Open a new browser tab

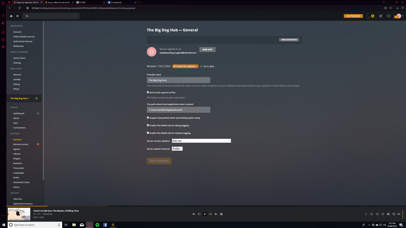coord(140,2)
